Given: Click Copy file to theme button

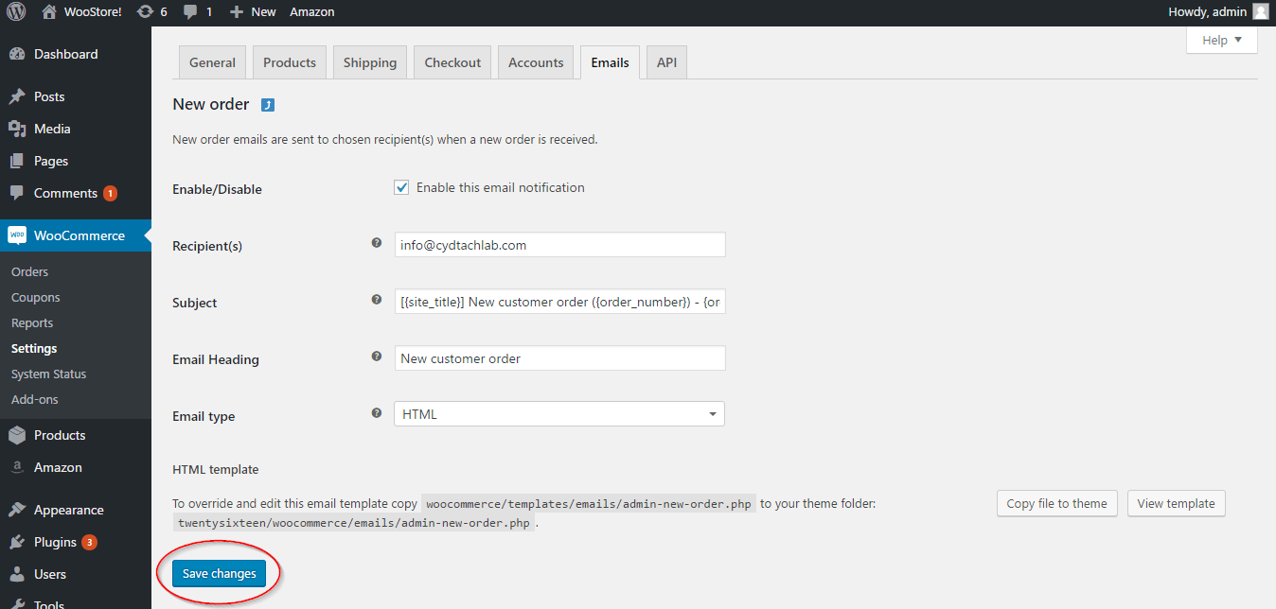Looking at the screenshot, I should 1056,503.
